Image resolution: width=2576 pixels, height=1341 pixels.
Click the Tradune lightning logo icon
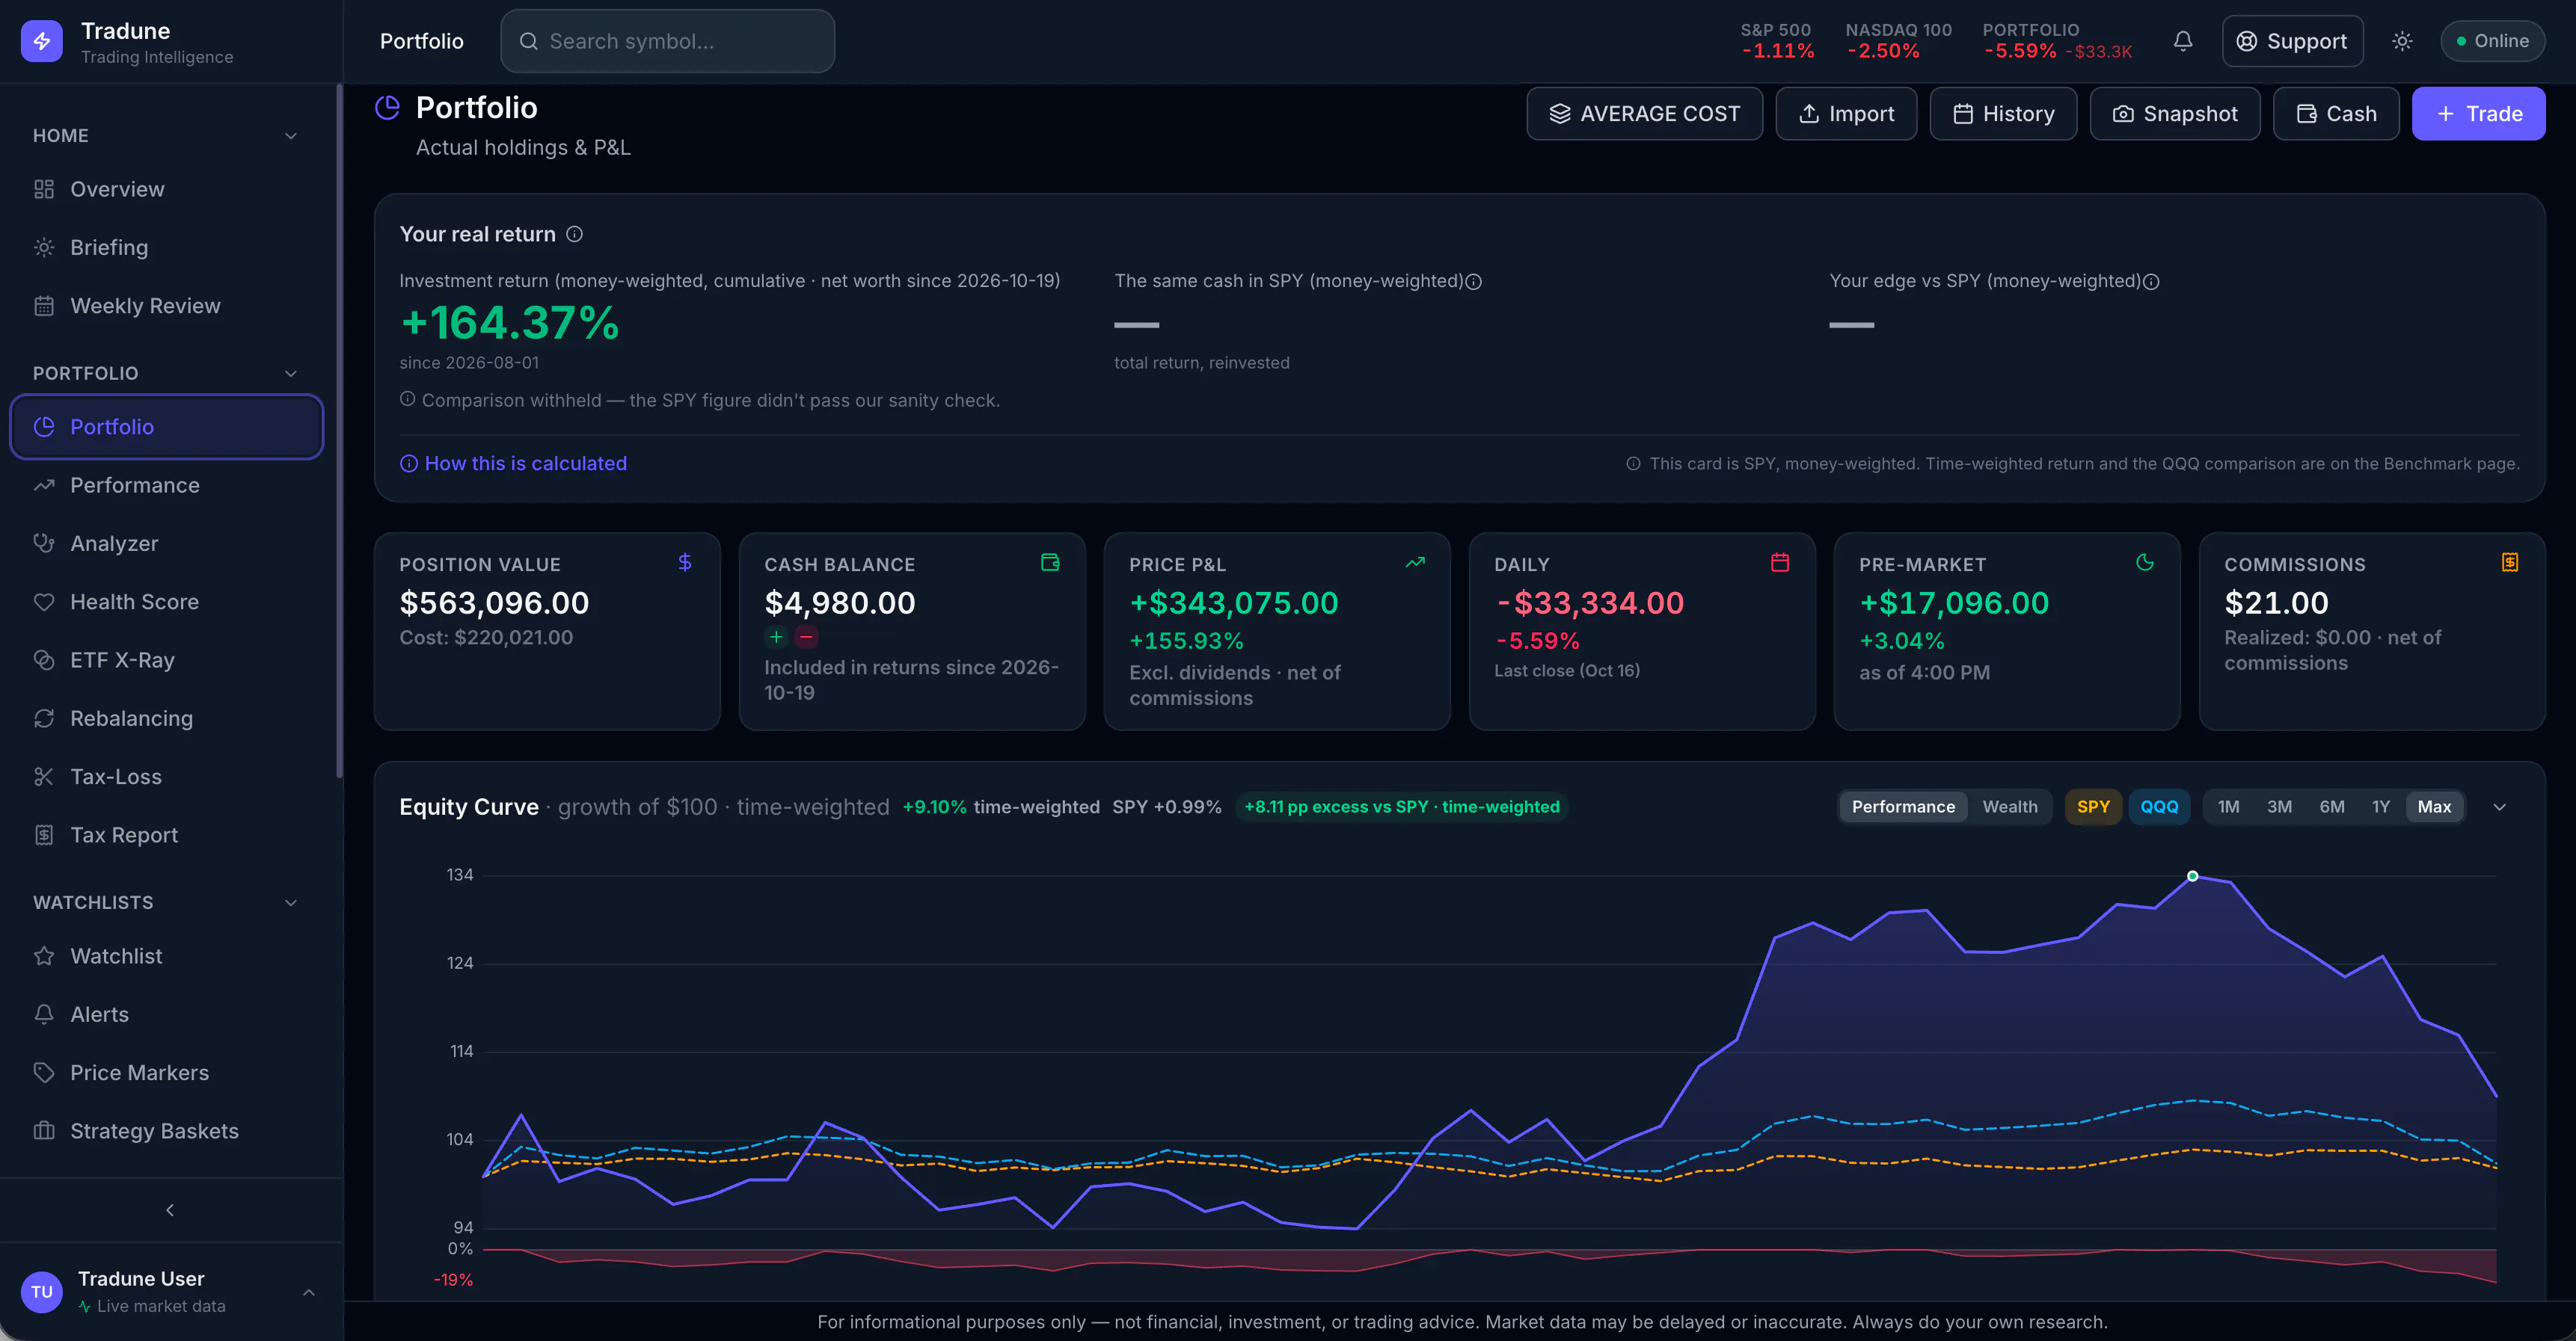pos(41,41)
